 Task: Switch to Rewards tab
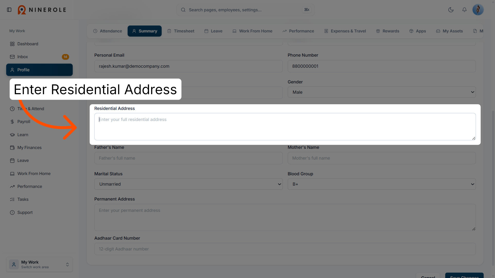tap(387, 31)
